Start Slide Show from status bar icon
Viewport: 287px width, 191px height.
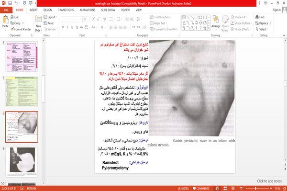[241, 189]
